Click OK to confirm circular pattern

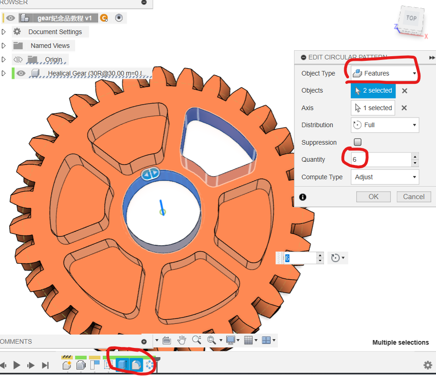[x=373, y=197]
